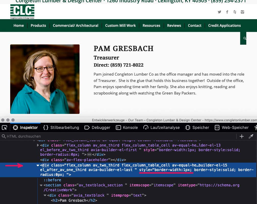Select the ::before pseudo-element row

coord(52,180)
